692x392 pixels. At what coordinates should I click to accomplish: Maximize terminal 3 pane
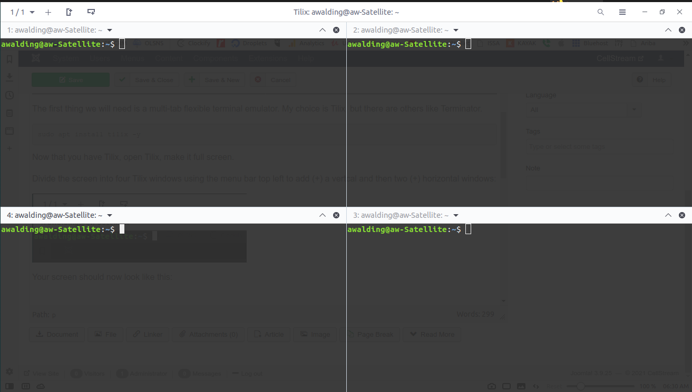668,215
